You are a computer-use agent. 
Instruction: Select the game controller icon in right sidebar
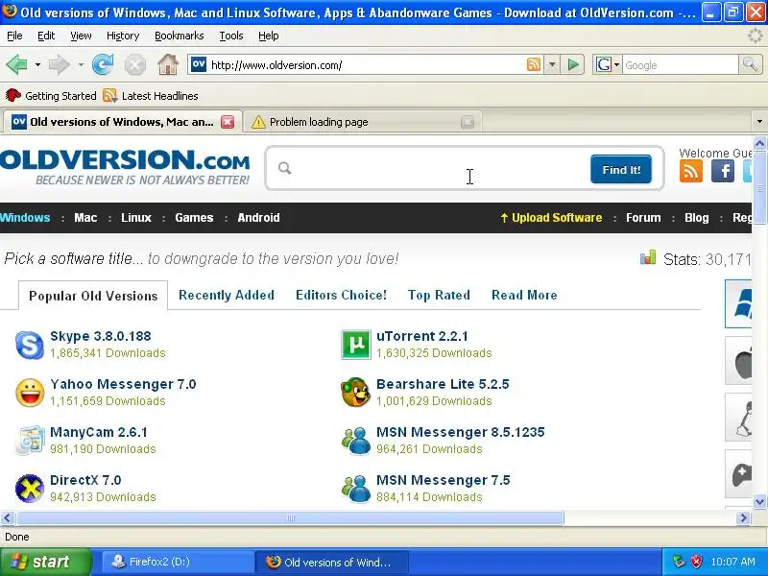point(738,474)
